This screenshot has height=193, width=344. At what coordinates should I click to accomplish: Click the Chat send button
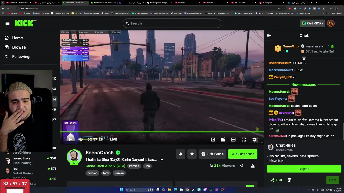(x=332, y=180)
